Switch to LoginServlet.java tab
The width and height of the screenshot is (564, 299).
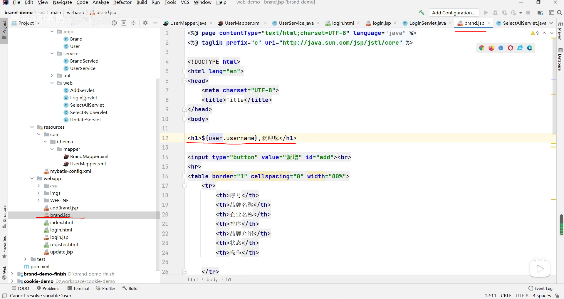coord(427,23)
